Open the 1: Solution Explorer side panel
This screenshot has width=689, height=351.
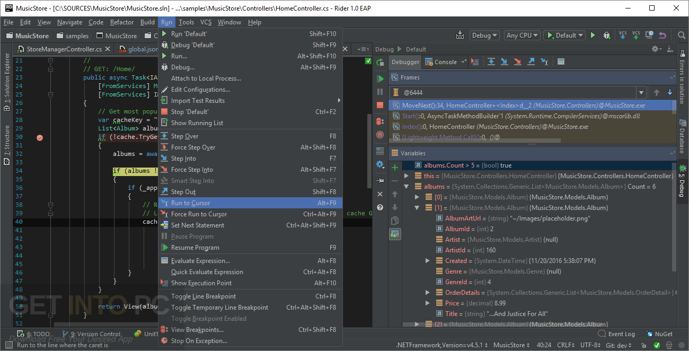(6, 82)
